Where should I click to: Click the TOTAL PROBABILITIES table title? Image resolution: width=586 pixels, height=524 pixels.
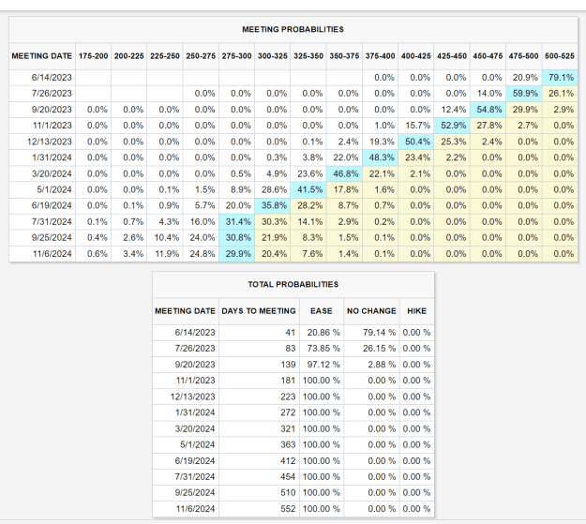(x=293, y=284)
